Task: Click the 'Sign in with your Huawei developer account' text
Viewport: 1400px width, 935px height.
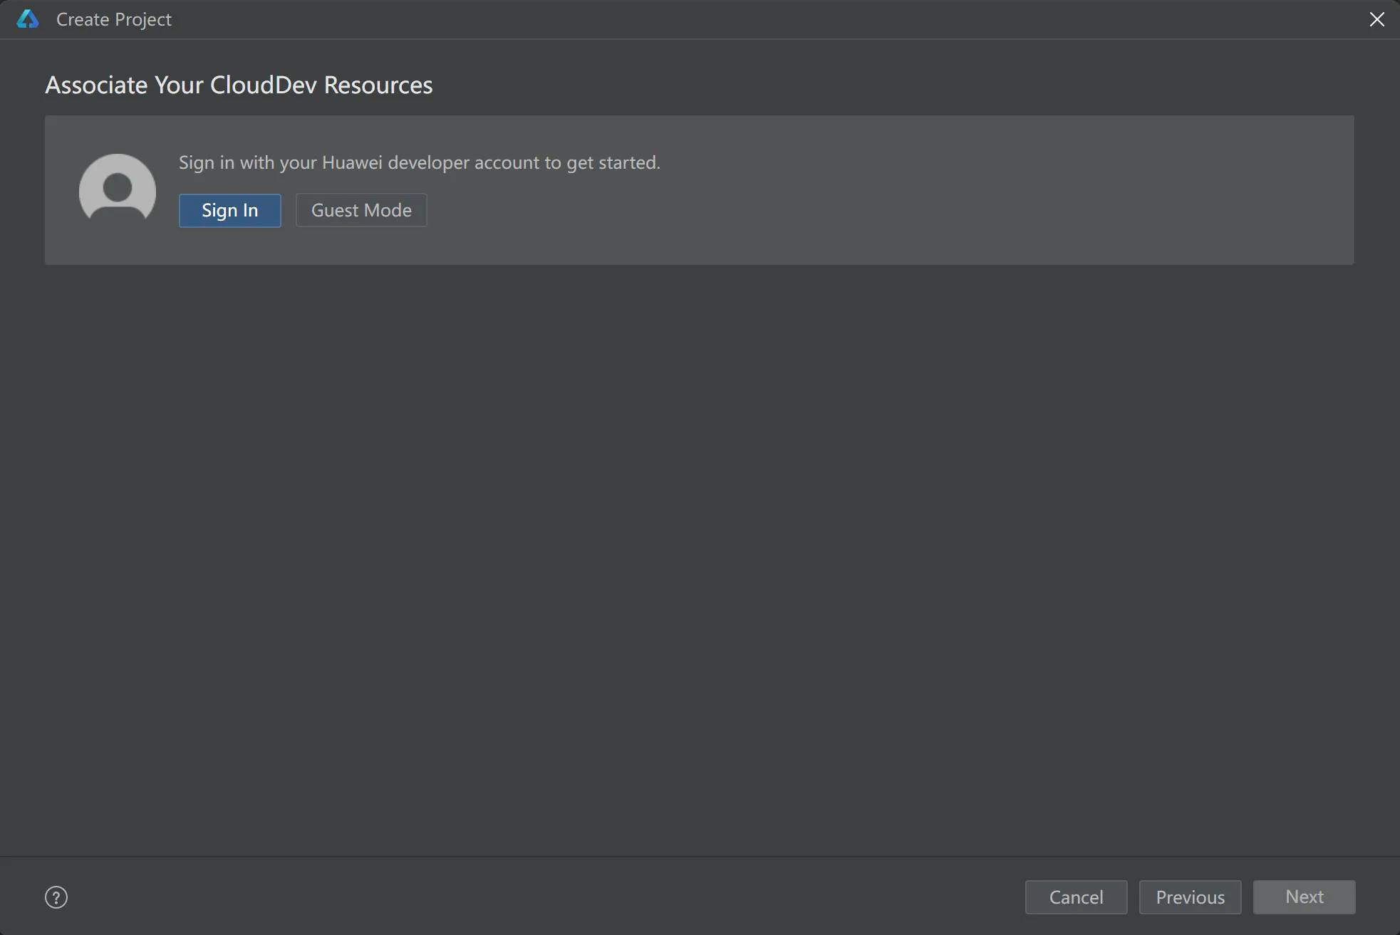Action: click(419, 162)
